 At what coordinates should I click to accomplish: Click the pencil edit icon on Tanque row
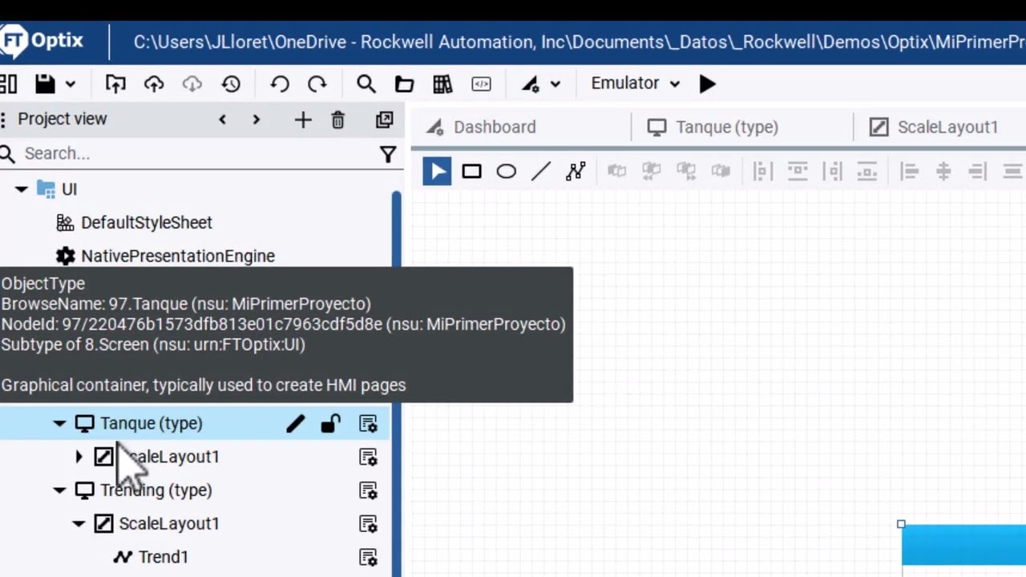pos(296,423)
